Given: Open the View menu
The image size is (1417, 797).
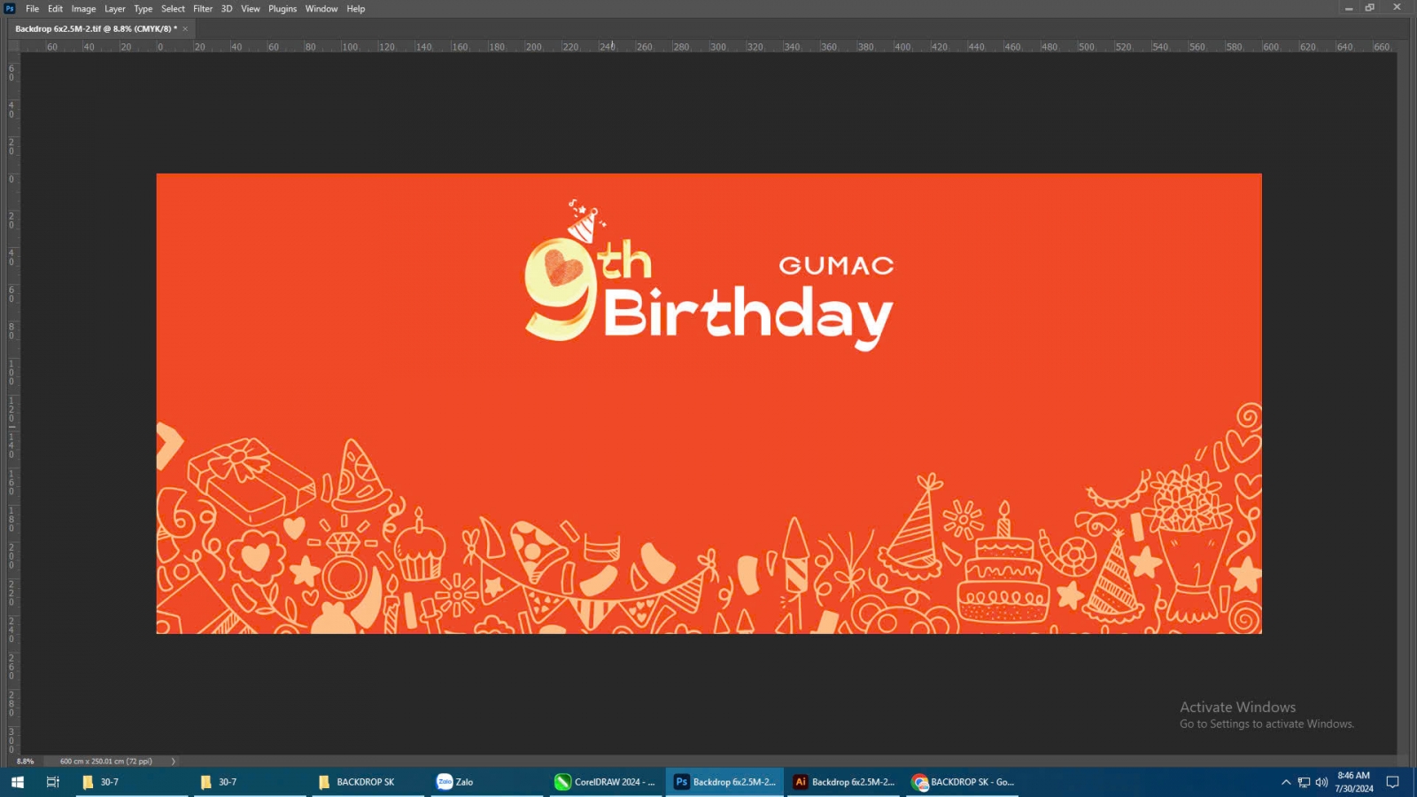Looking at the screenshot, I should tap(251, 9).
